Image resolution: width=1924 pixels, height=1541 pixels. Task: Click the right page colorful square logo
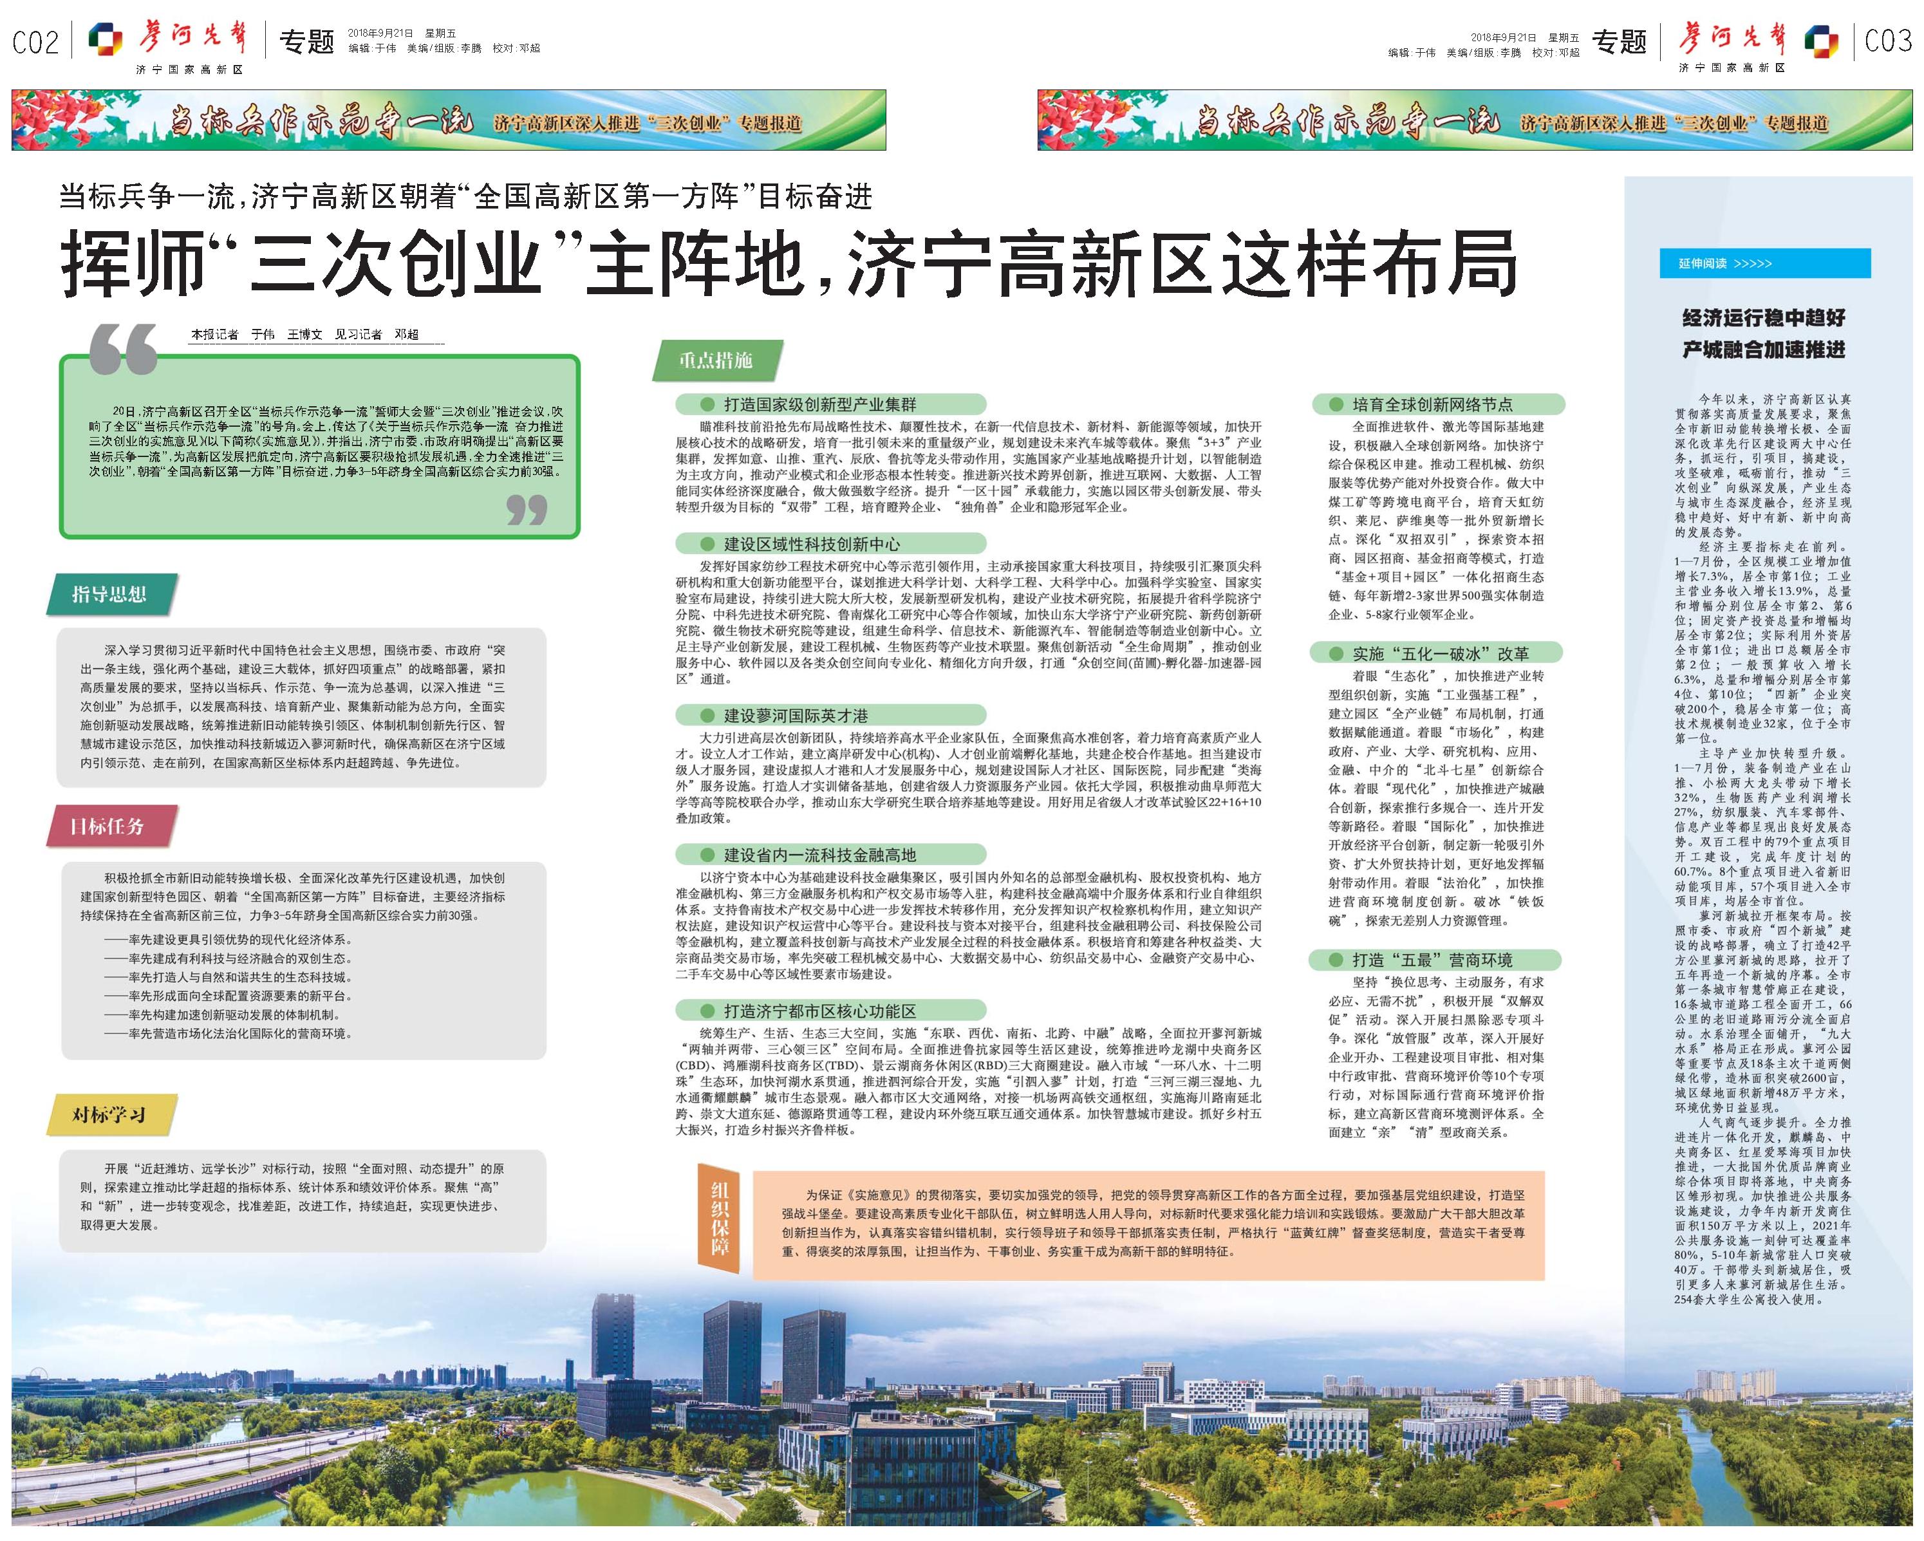(x=1822, y=41)
